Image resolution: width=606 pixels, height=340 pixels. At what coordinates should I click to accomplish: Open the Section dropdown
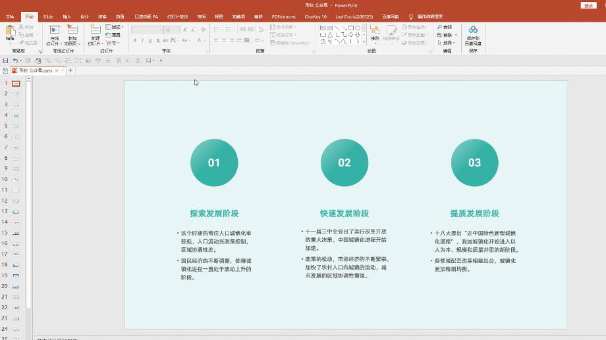[113, 43]
